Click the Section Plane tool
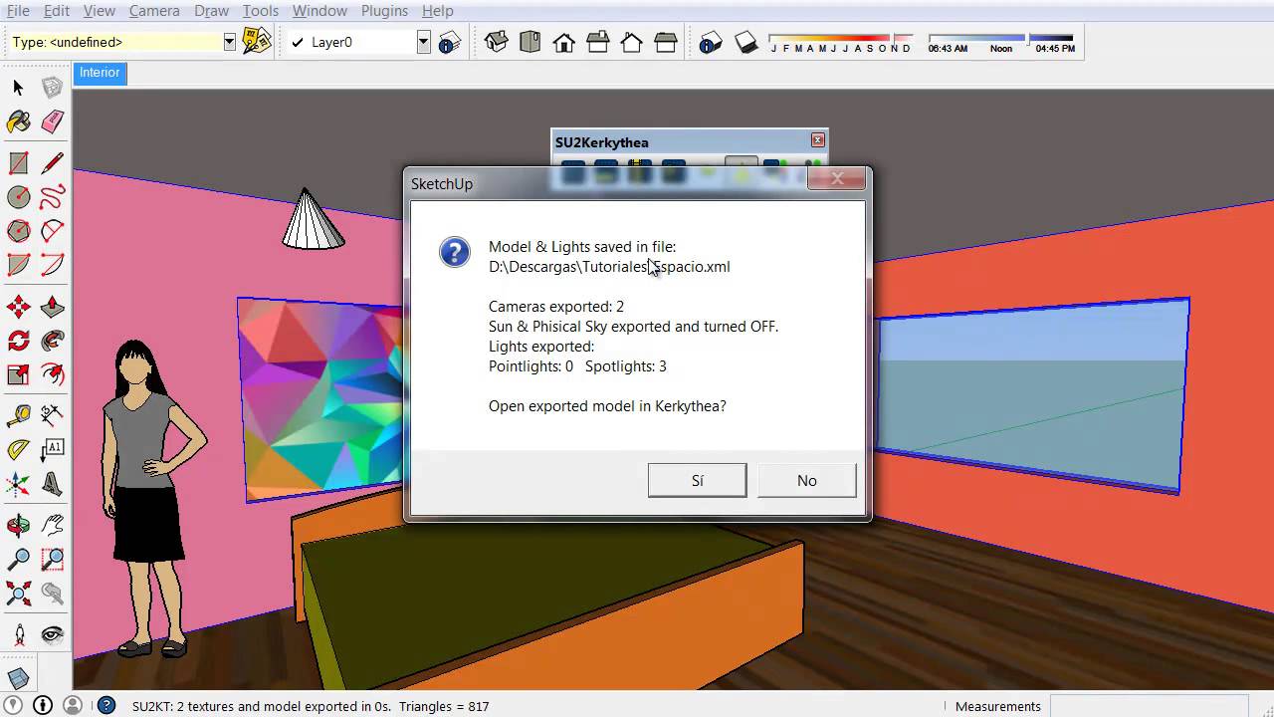Screen dimensions: 1274x717 coord(18,677)
